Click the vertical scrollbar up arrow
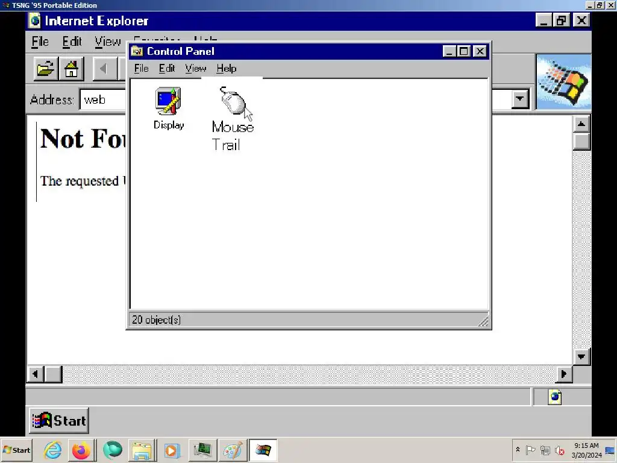Image resolution: width=617 pixels, height=463 pixels. tap(581, 124)
